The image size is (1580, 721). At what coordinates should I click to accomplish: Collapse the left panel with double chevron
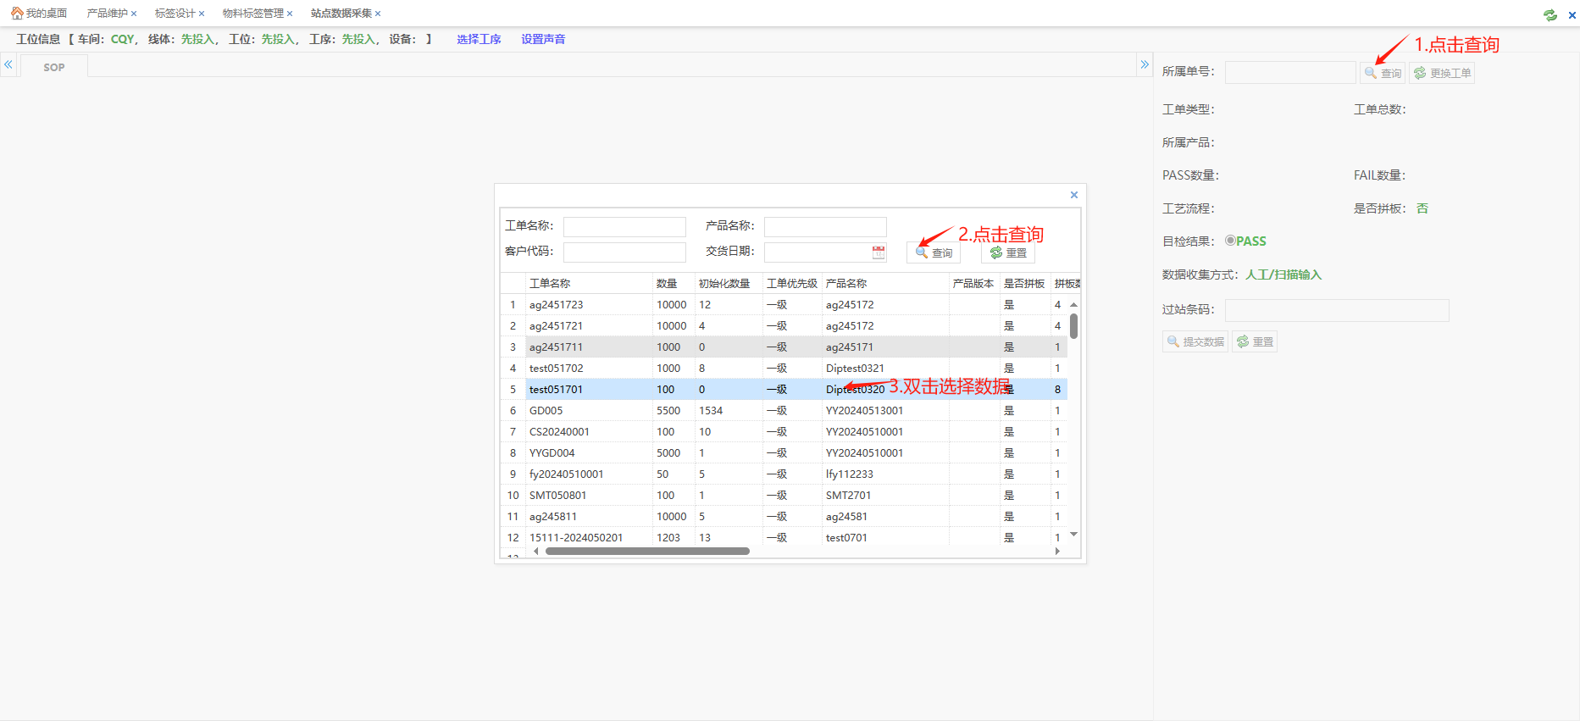tap(8, 64)
